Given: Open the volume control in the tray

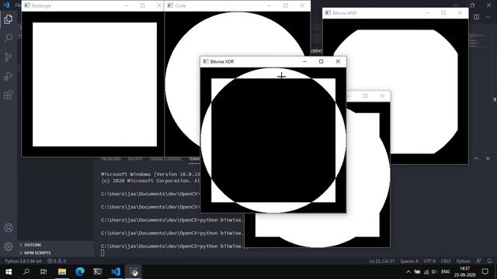Looking at the screenshot, I should pyautogui.click(x=434, y=272).
